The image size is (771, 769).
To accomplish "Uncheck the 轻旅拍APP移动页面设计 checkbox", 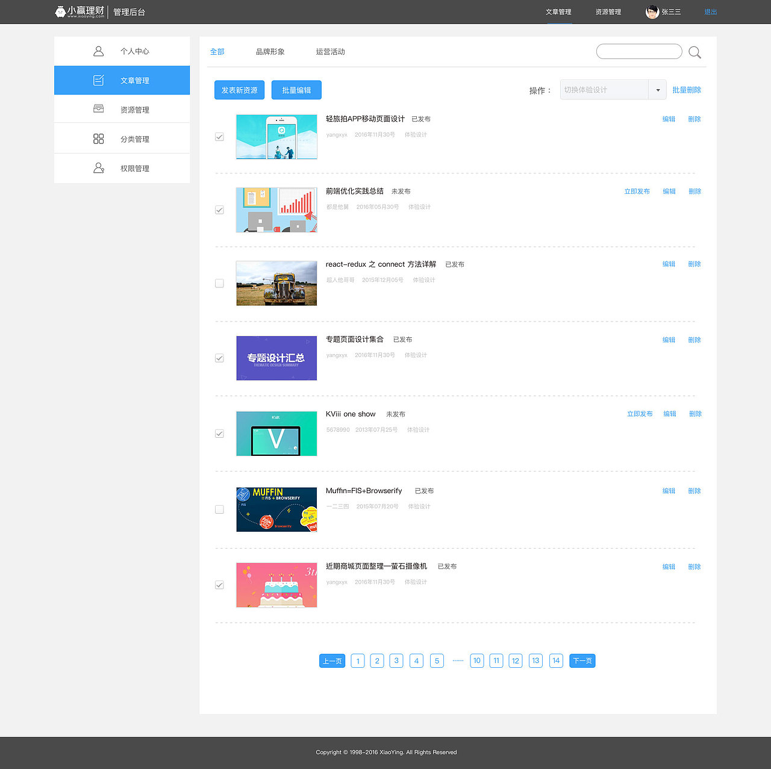I will click(219, 137).
